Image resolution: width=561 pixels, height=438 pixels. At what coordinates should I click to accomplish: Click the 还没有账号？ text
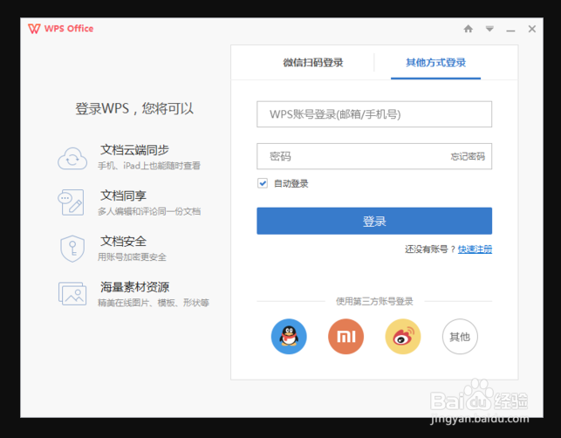[430, 249]
